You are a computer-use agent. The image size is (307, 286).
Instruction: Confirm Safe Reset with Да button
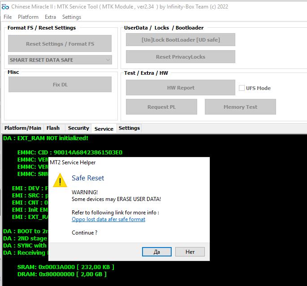click(156, 252)
